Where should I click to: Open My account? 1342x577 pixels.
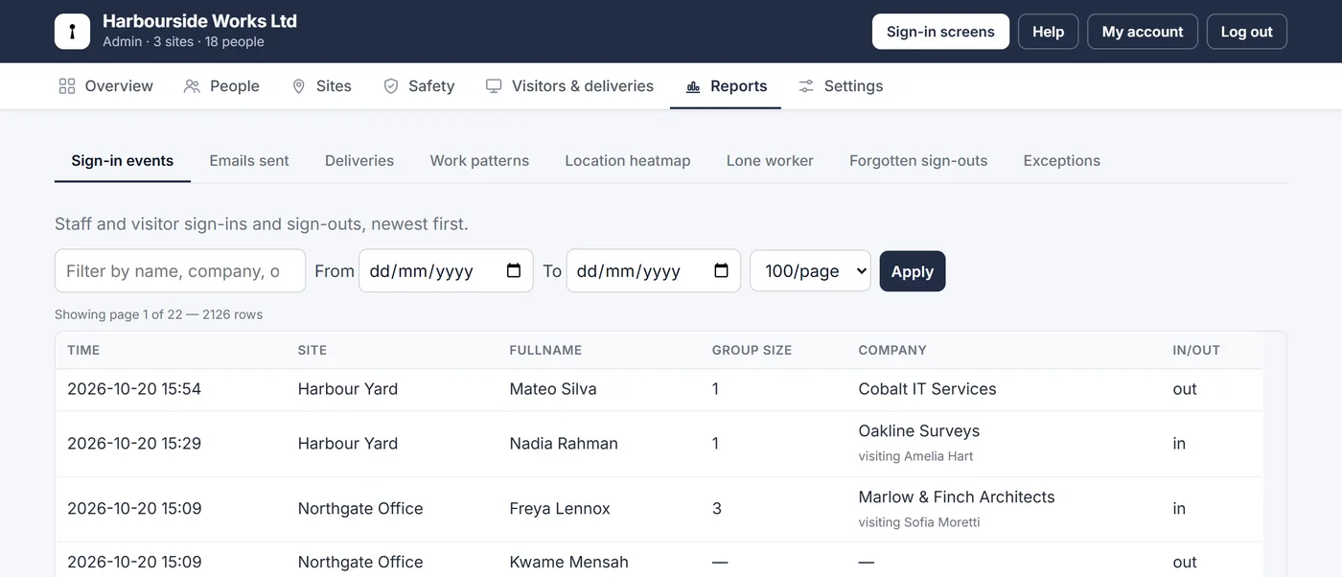tap(1143, 32)
